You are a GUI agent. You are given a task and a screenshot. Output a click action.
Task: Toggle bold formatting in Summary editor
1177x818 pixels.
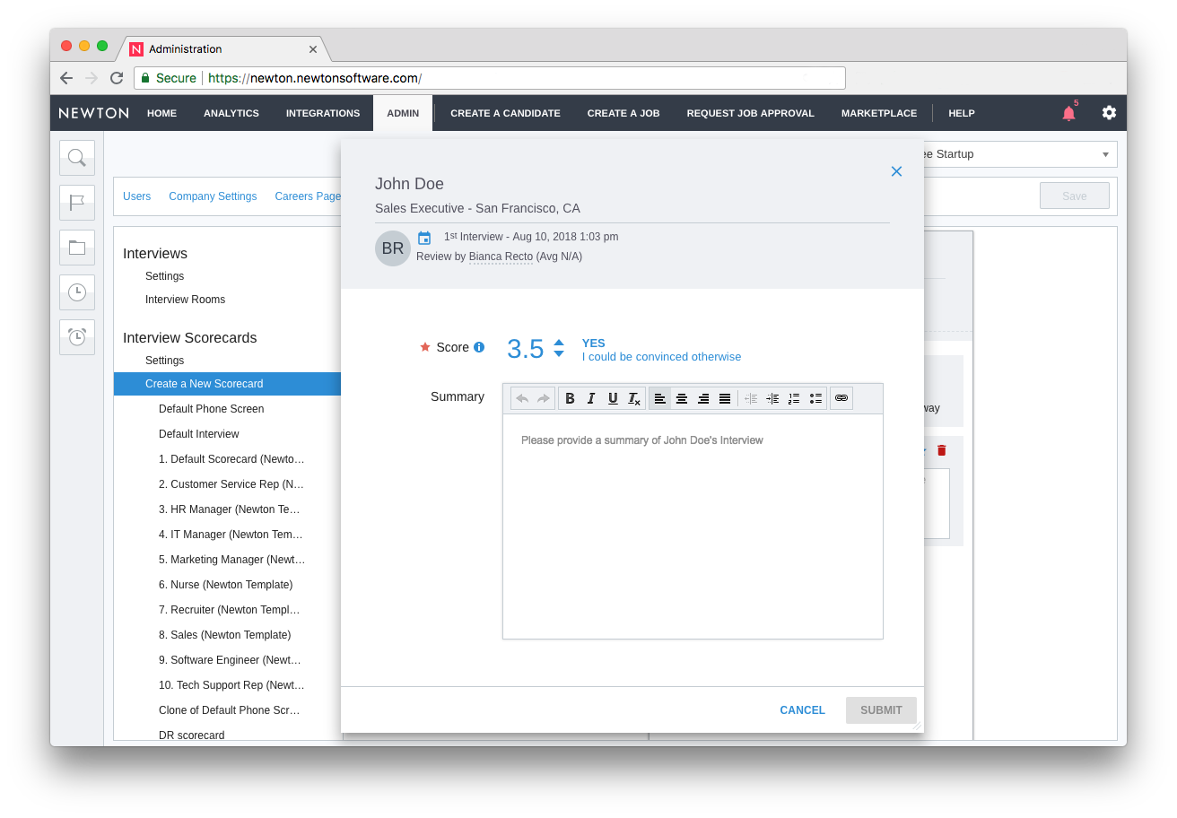tap(570, 398)
